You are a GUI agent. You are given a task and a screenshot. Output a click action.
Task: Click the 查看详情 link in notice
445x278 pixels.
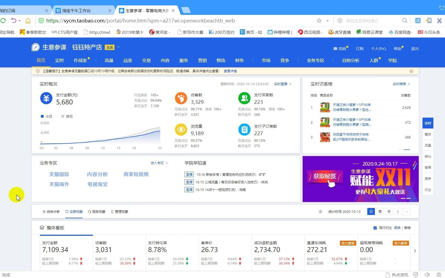(x=230, y=71)
